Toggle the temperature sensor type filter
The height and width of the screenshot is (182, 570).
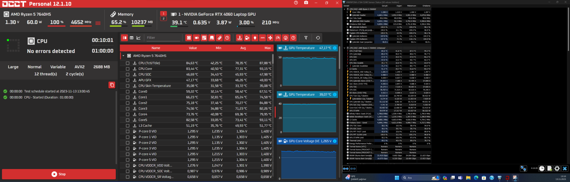coord(240,38)
